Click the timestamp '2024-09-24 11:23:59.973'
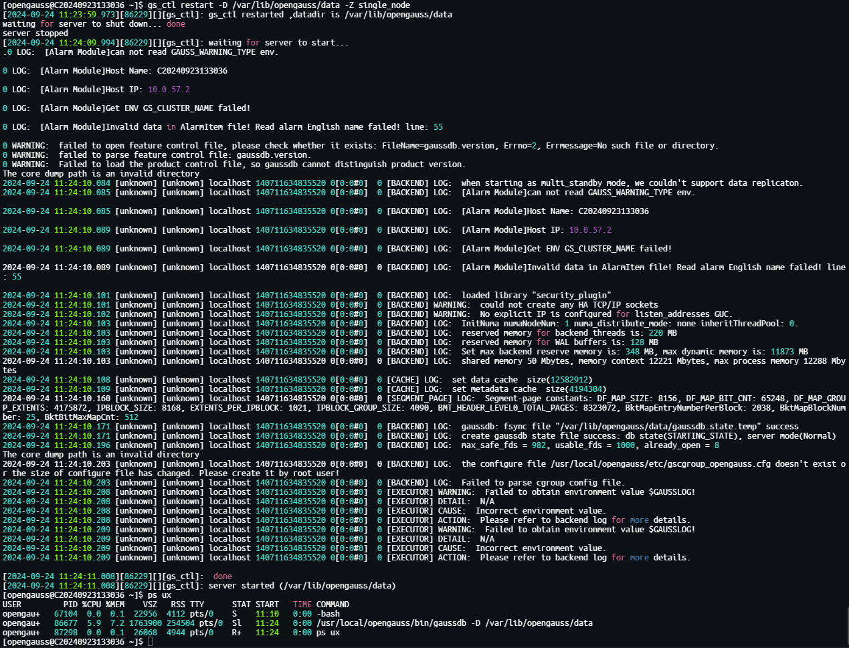849x648 pixels. coord(61,14)
